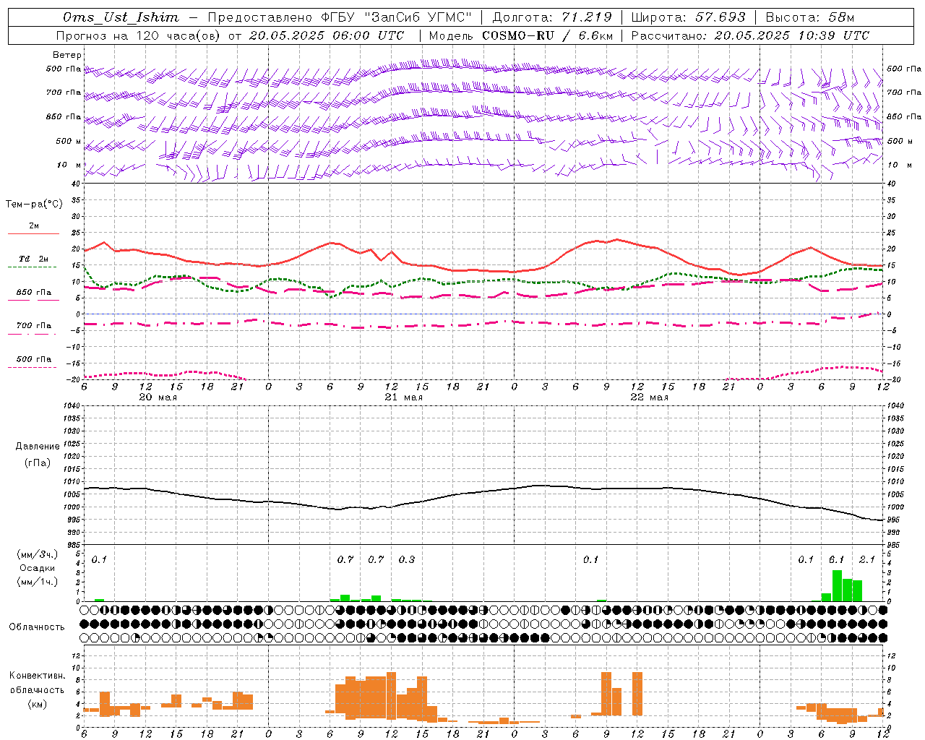
Task: Click the 21 мая date label
Action: 404,397
